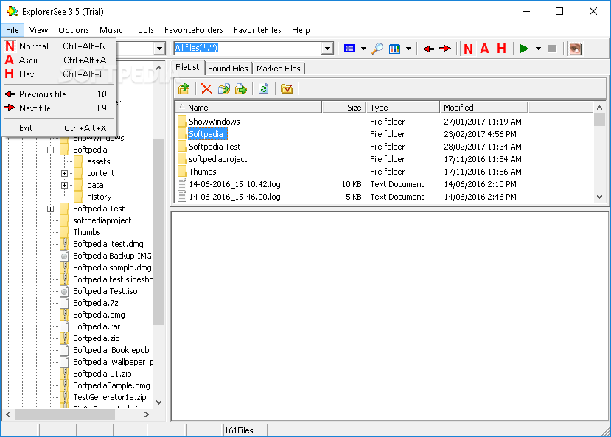Click the blue list view toolbar icon
Screen dimensions: 611x437
(x=349, y=49)
